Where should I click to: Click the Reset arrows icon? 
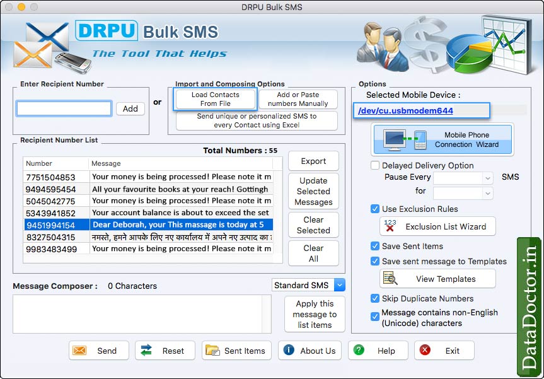146,351
